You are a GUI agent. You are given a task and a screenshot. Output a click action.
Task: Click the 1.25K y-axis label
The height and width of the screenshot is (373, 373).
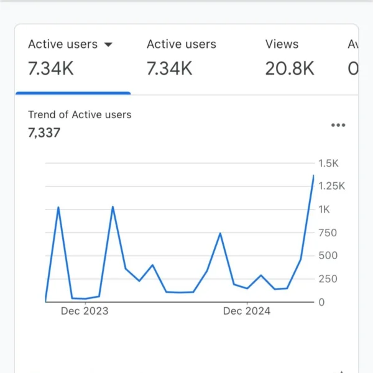pyautogui.click(x=331, y=186)
